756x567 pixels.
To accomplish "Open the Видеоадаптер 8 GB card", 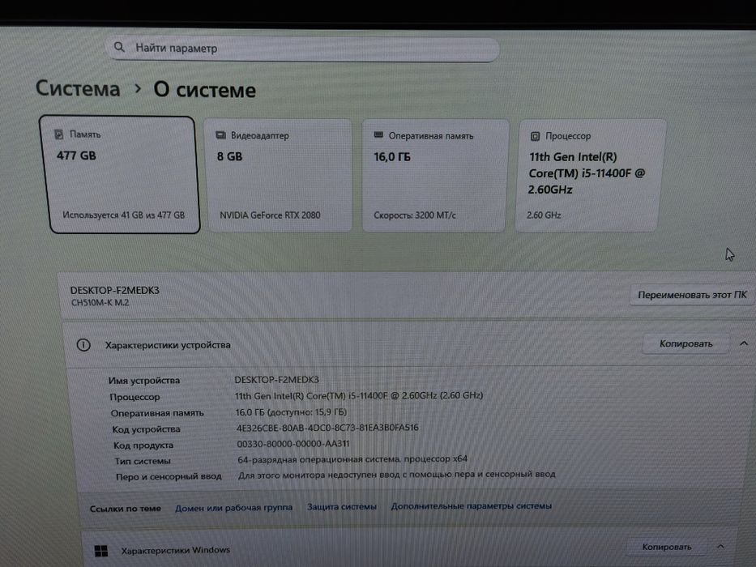I will pyautogui.click(x=279, y=176).
